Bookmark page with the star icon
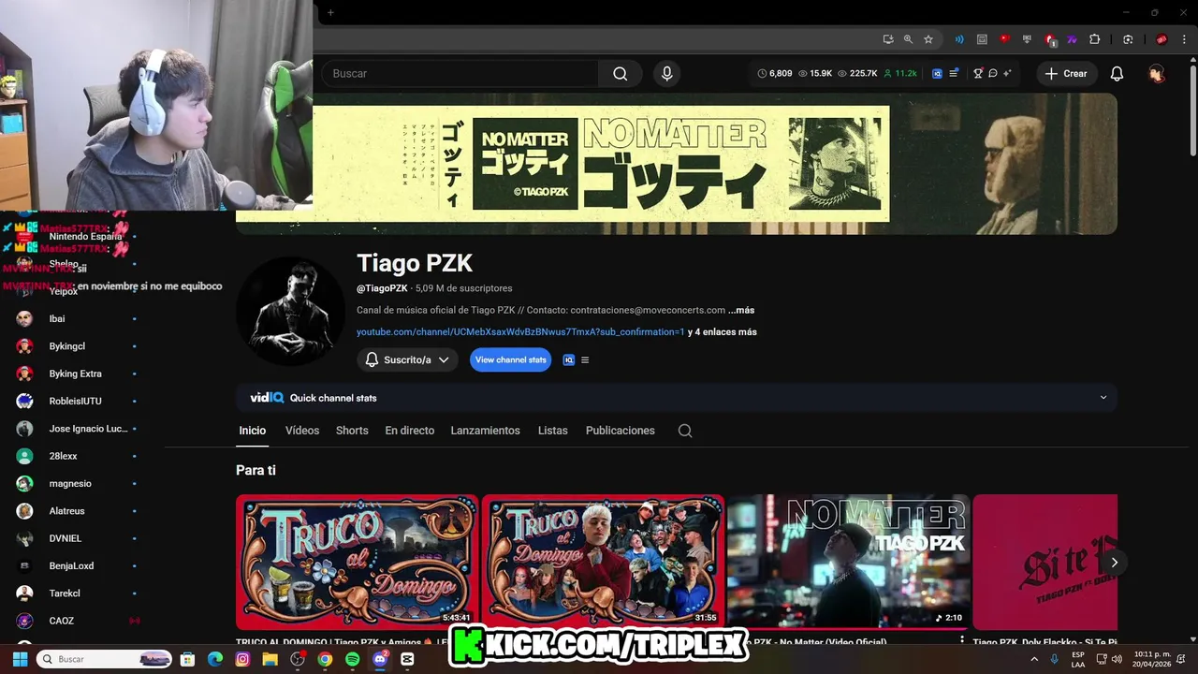The image size is (1198, 674). (x=928, y=39)
